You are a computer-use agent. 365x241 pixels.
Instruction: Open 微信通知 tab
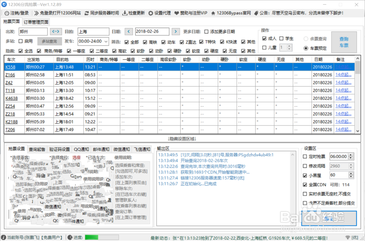[x=122, y=149]
